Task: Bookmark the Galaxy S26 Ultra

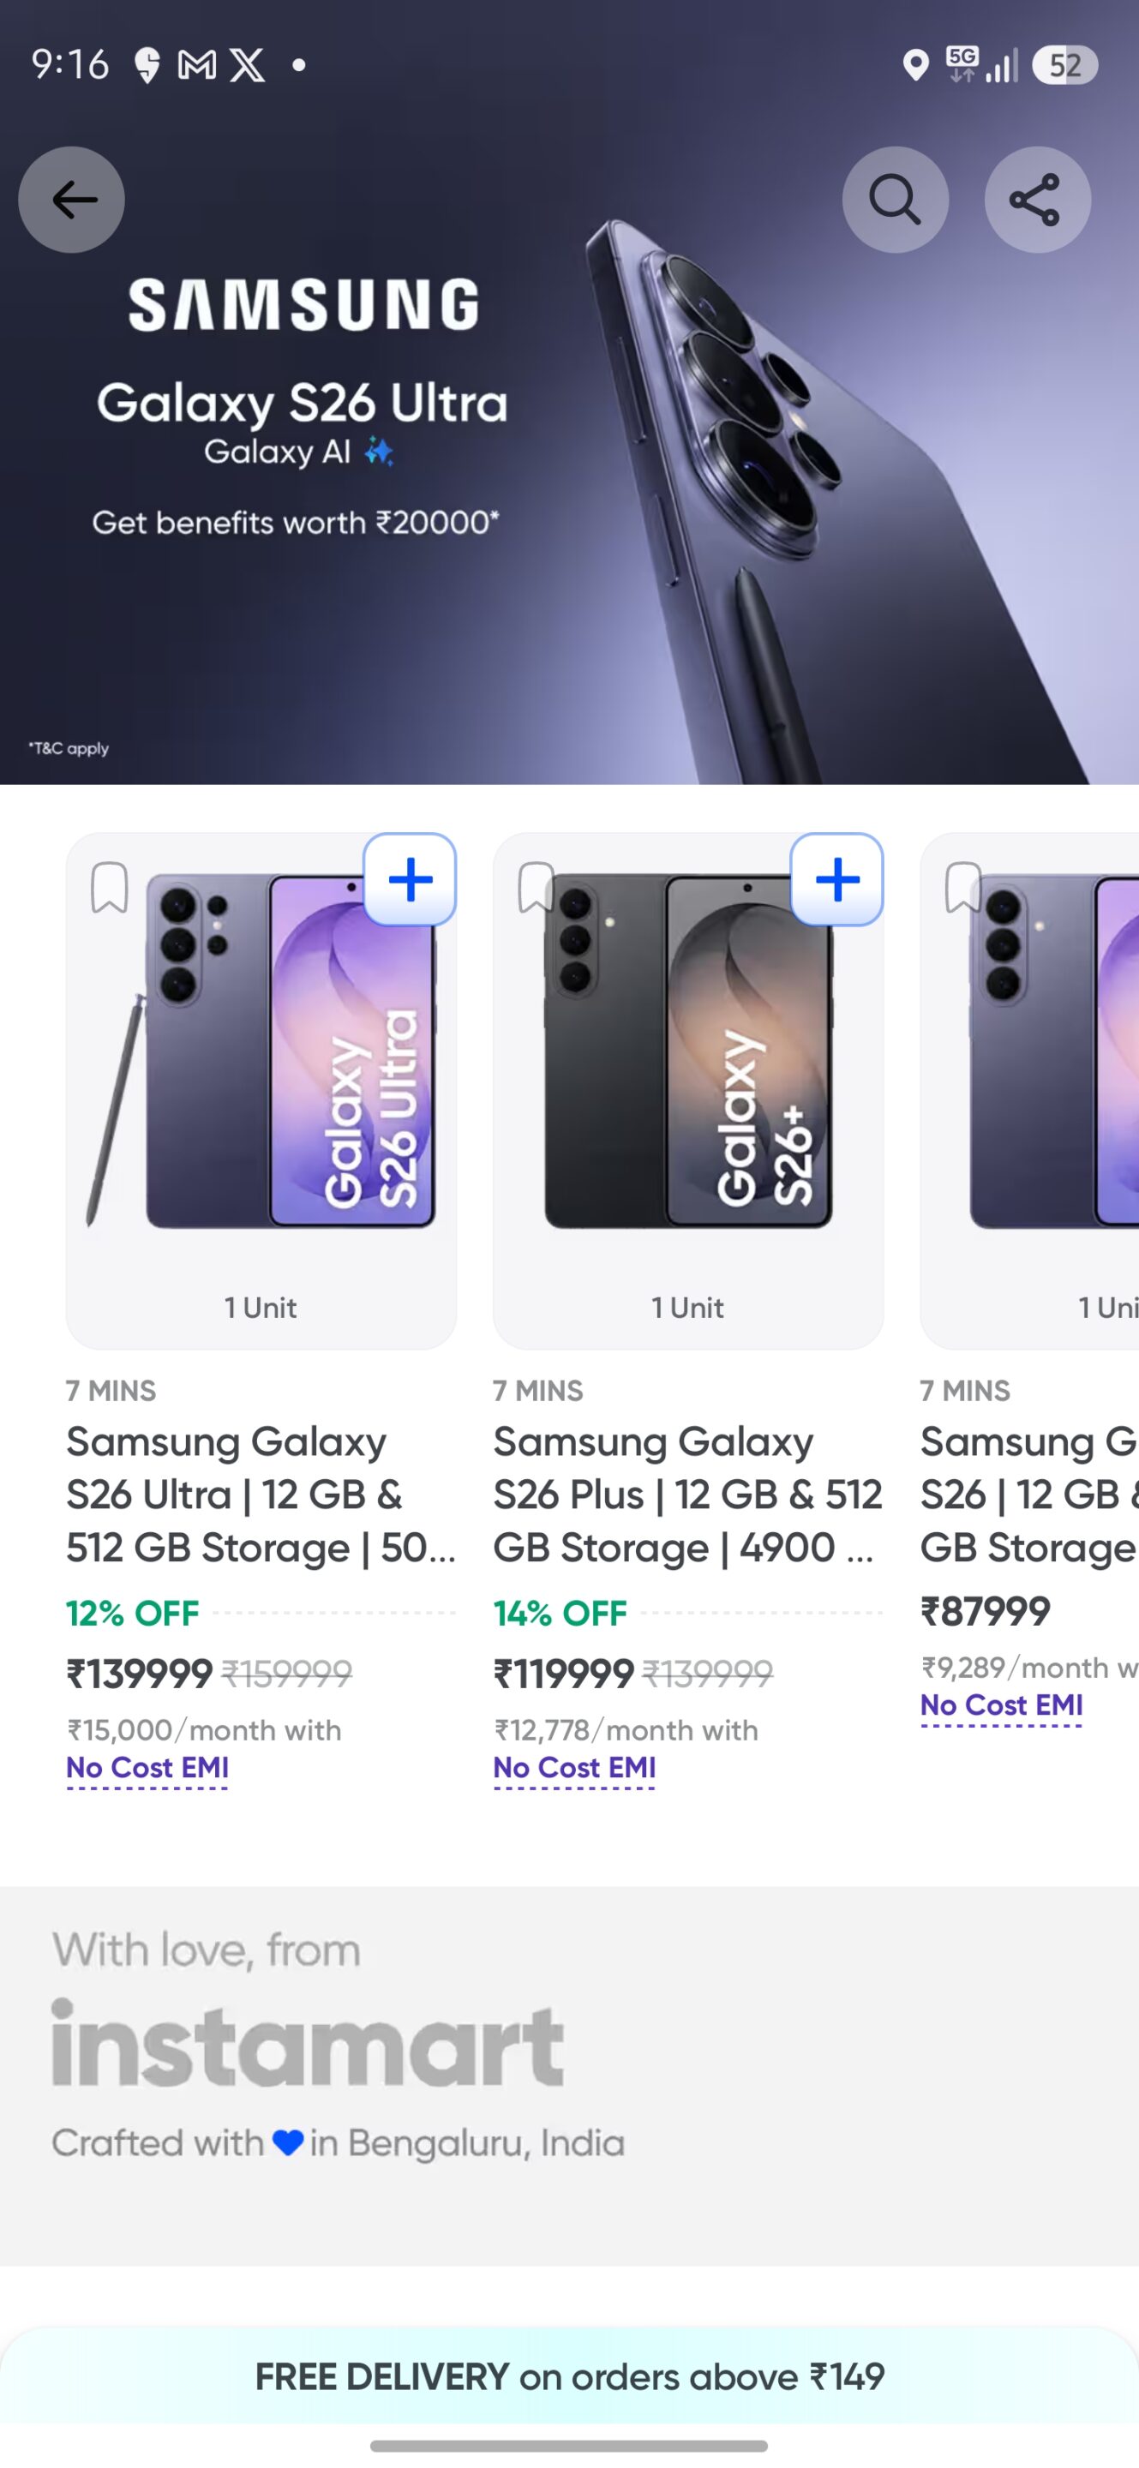Action: 109,887
